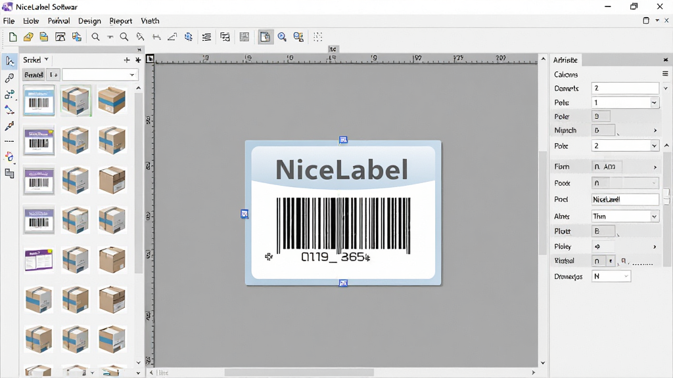Click the dotted selection rectangle icon in toolbar
The width and height of the screenshot is (673, 378).
tap(317, 37)
